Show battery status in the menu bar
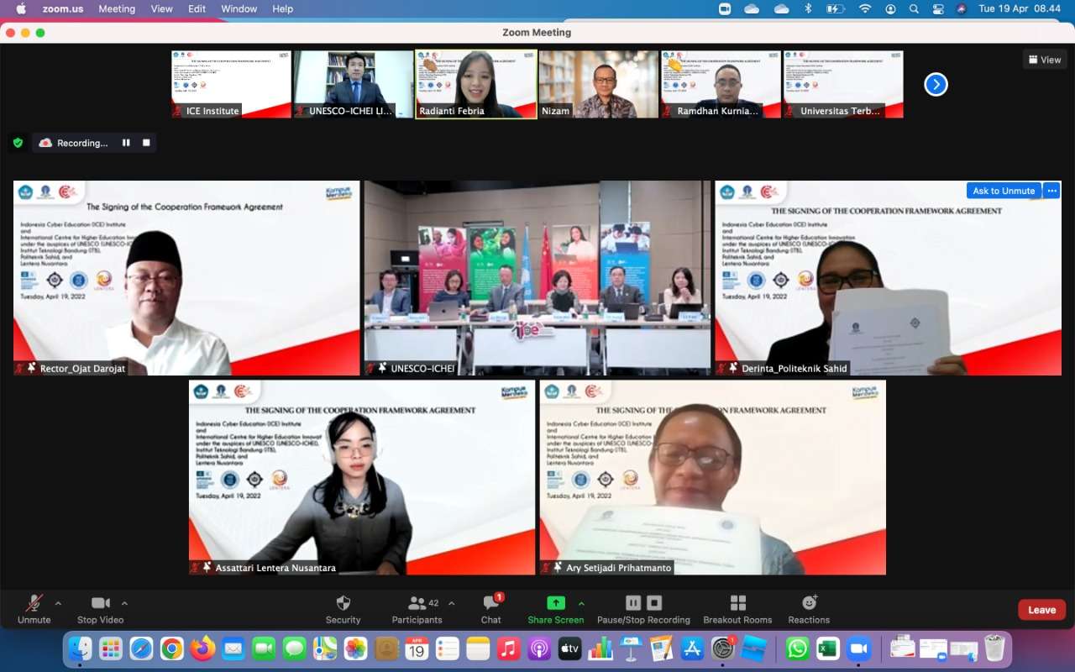The height and width of the screenshot is (672, 1075). pos(835,8)
